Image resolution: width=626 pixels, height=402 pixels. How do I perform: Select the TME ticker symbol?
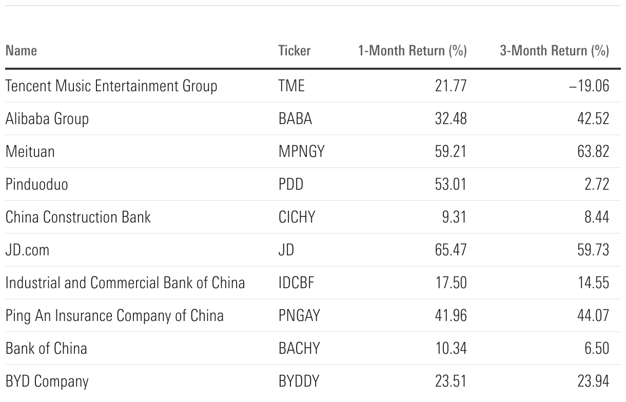tap(291, 86)
